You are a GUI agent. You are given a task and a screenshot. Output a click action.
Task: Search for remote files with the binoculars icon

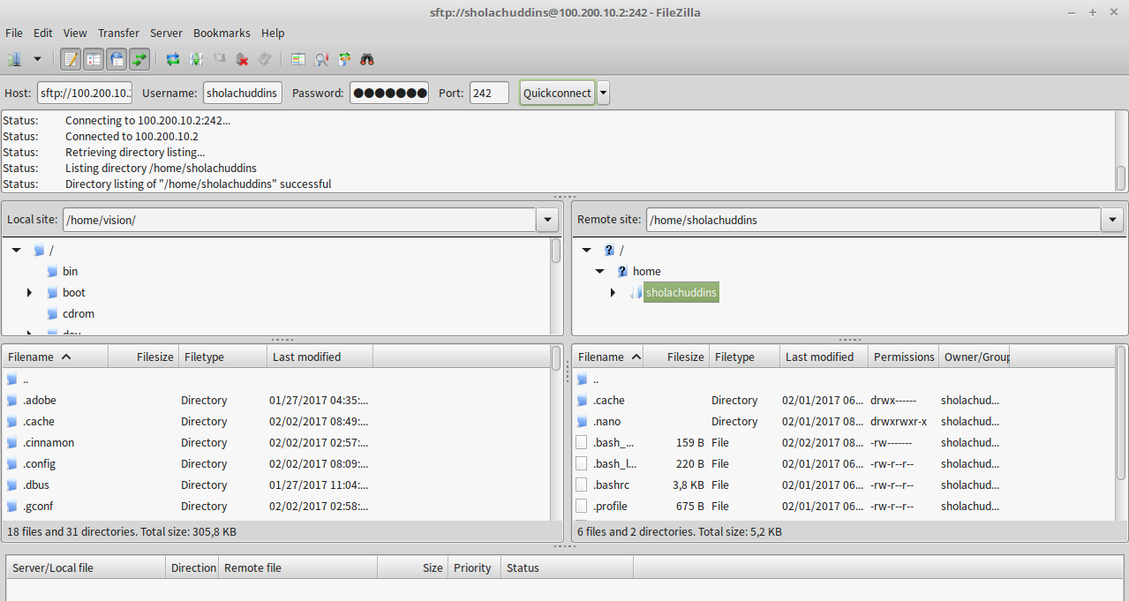(x=366, y=59)
